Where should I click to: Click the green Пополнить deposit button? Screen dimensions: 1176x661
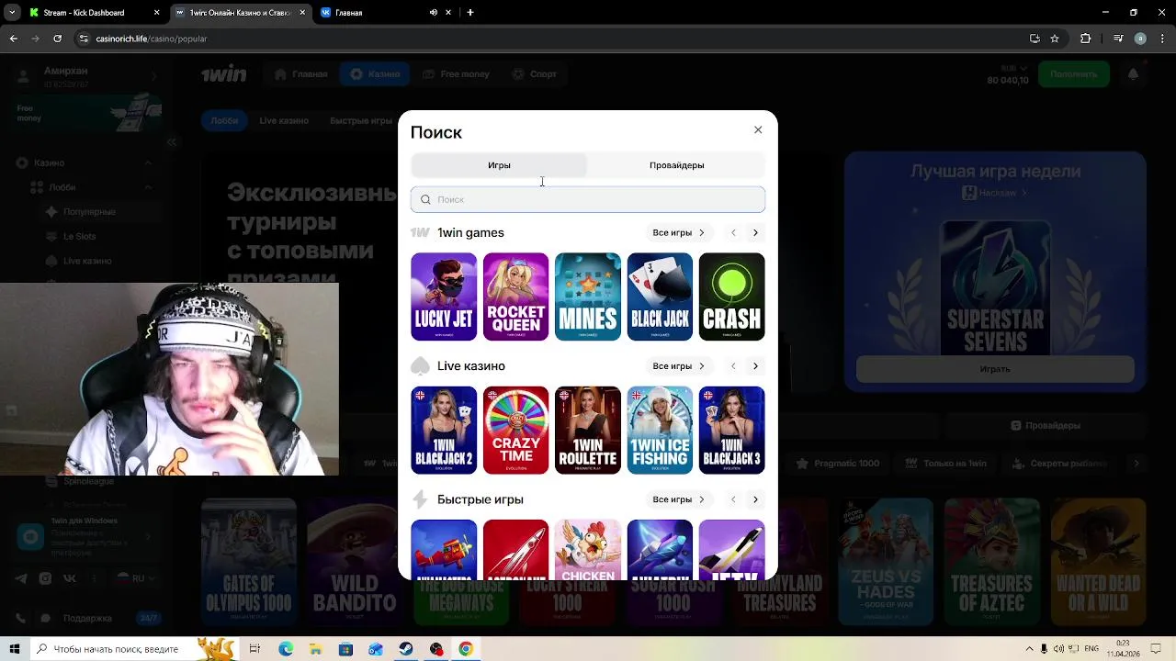tap(1073, 74)
